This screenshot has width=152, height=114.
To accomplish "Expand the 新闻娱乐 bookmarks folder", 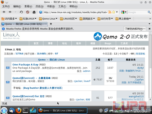I will (x=87, y=19).
